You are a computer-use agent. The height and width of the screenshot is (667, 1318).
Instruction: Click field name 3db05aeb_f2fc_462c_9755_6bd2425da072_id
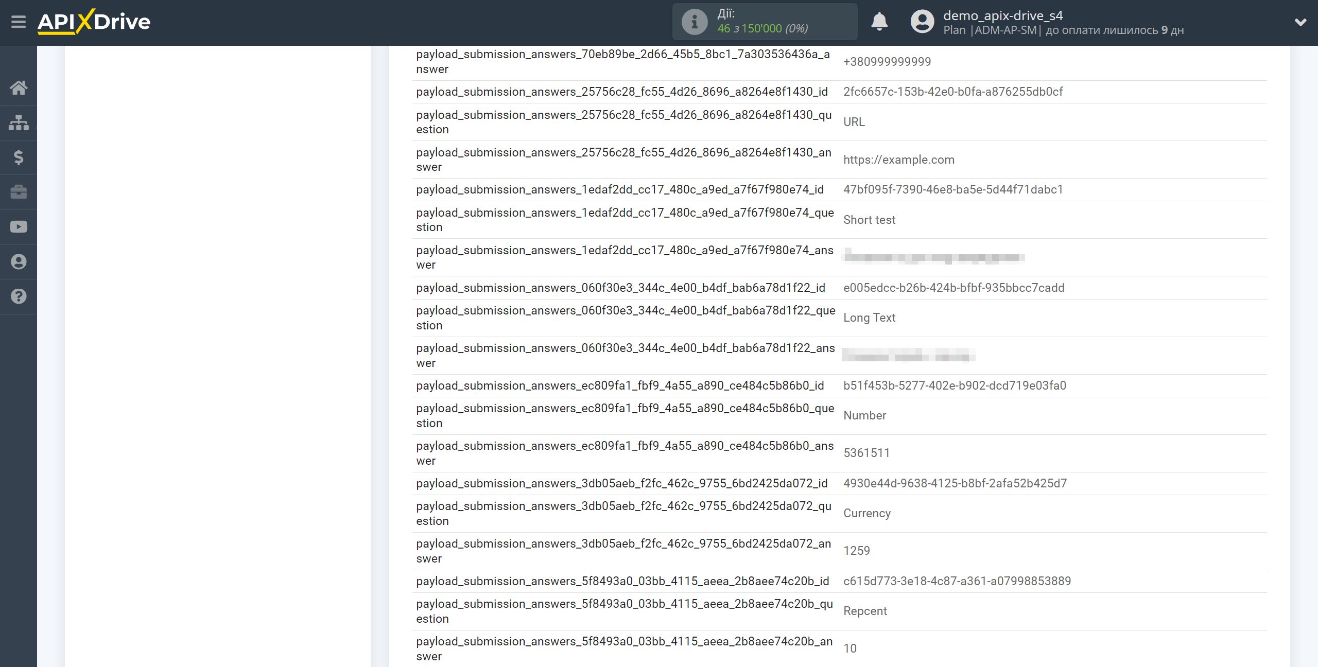pos(621,483)
